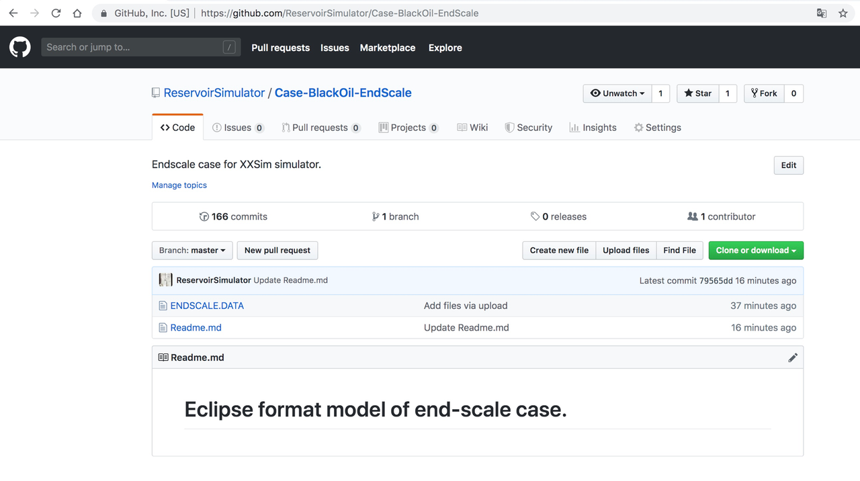Click the ReservoirSimulator avatar in commit row

coord(165,280)
